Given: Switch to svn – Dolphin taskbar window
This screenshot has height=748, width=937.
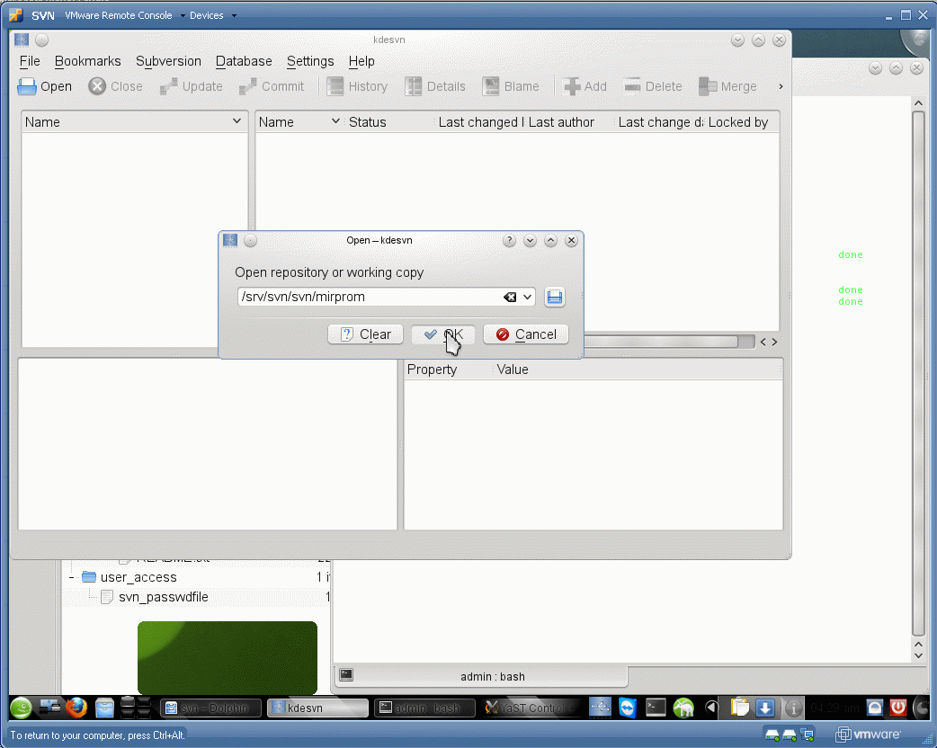Looking at the screenshot, I should pyautogui.click(x=211, y=708).
